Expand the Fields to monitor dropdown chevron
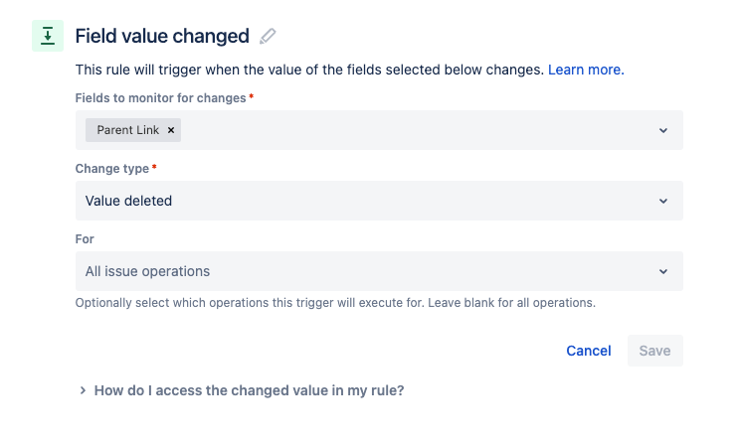This screenshot has height=443, width=739. (x=663, y=130)
